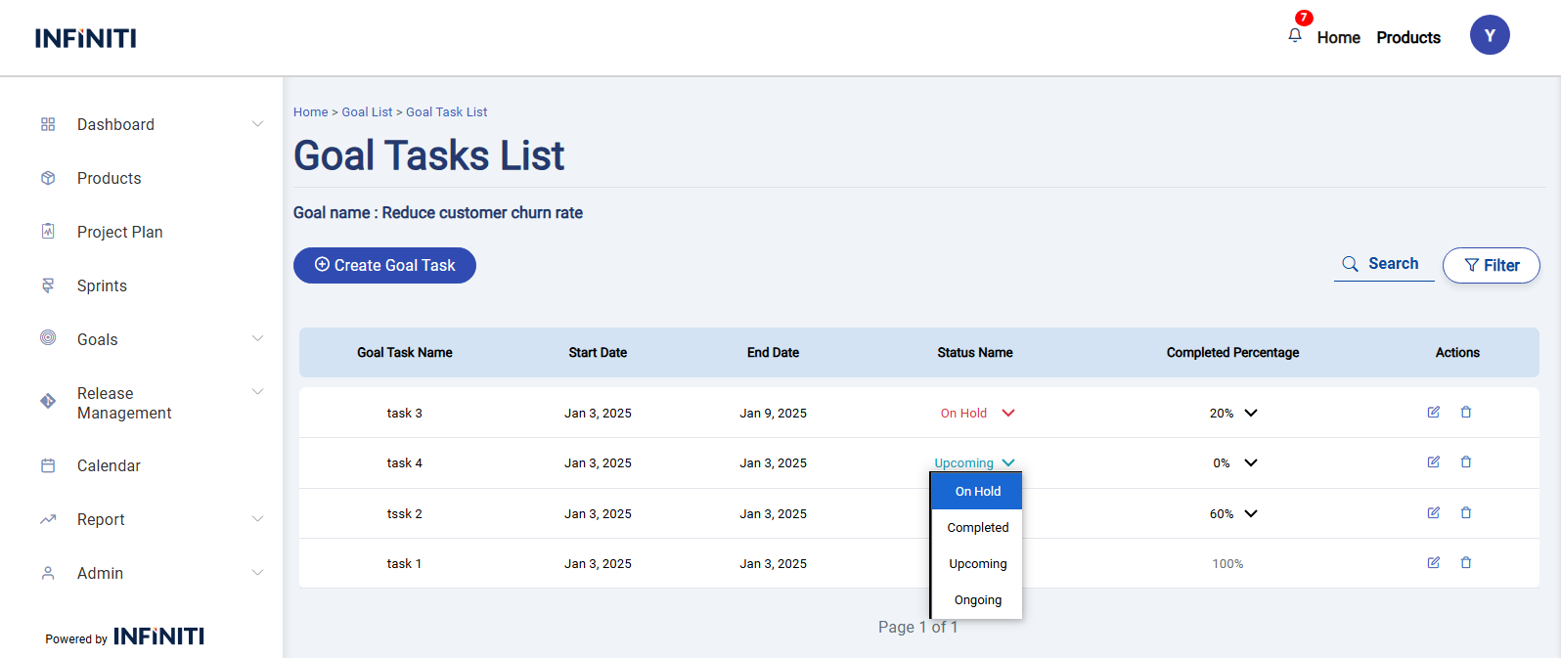Choose Ongoing in the status dropdown
1561x658 pixels.
[977, 600]
